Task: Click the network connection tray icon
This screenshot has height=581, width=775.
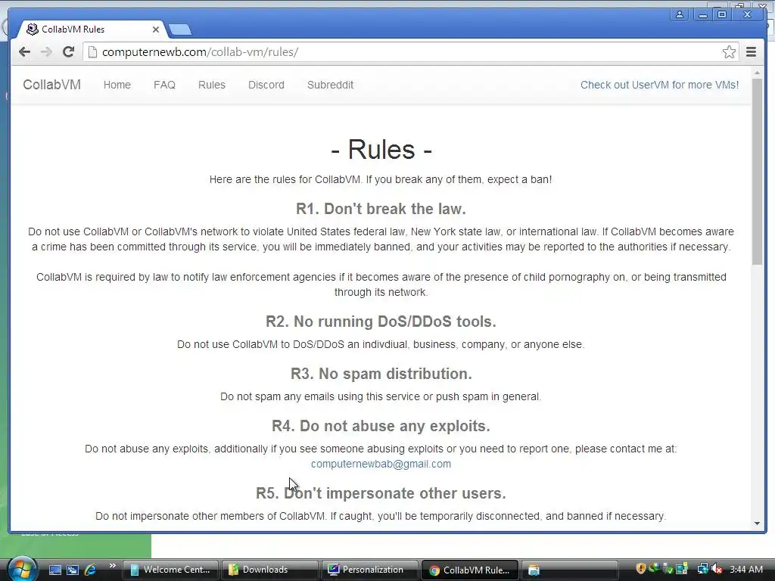Action: [702, 569]
